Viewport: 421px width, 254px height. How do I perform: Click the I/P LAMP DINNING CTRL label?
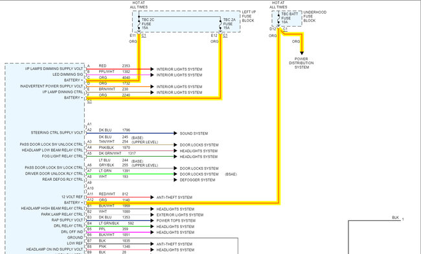63,92
